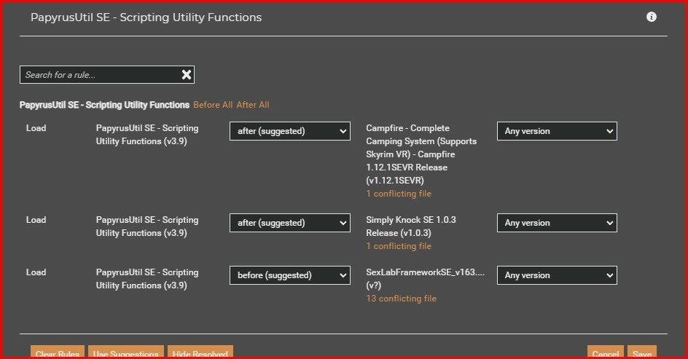Open the '13 conflicting file' link

pos(402,299)
